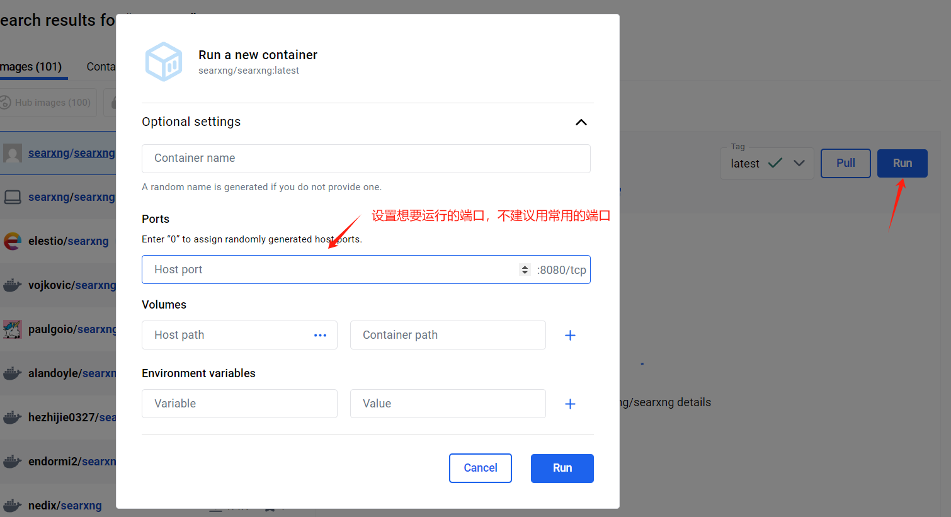Open the searxng/searxng image link
951x517 pixels.
(x=71, y=153)
